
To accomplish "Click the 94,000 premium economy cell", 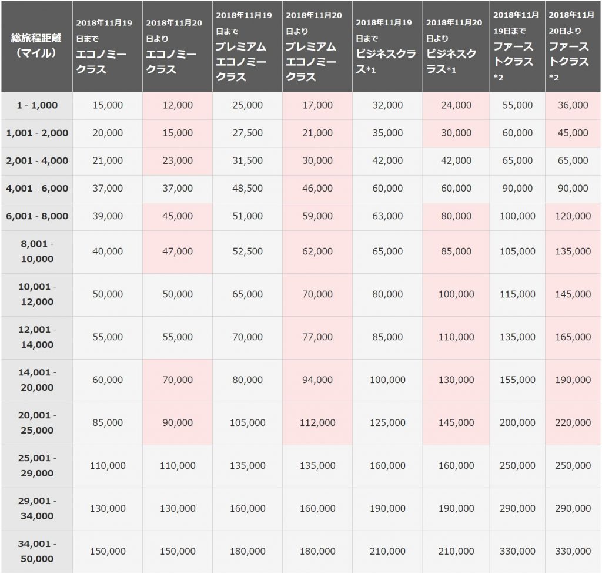I will click(317, 380).
